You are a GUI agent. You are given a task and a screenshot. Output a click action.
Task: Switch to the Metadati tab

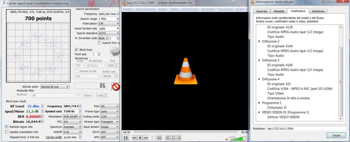[x=279, y=11]
